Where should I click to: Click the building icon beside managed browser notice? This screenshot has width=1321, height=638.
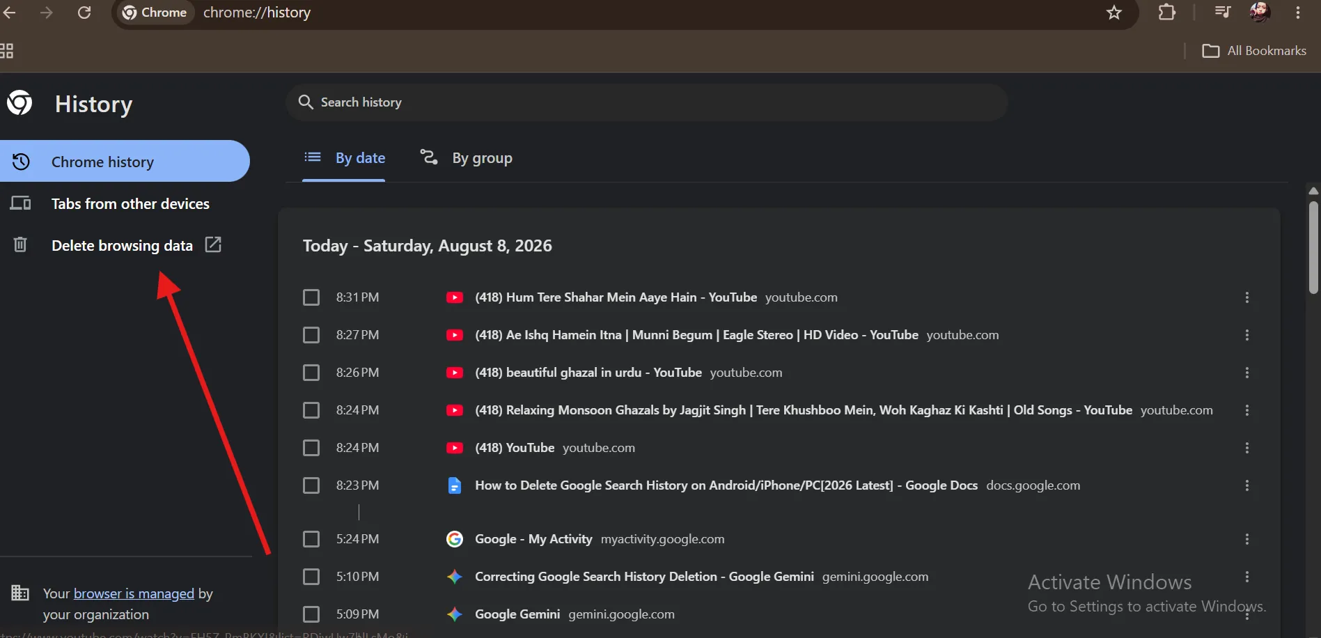(20, 593)
